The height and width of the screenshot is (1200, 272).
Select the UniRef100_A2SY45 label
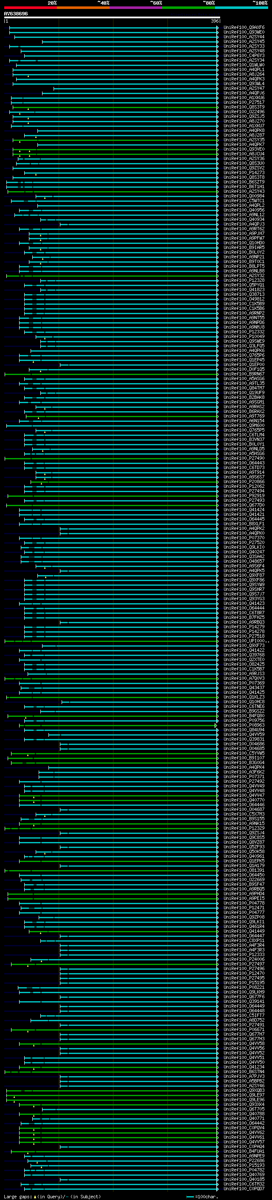point(244,41)
